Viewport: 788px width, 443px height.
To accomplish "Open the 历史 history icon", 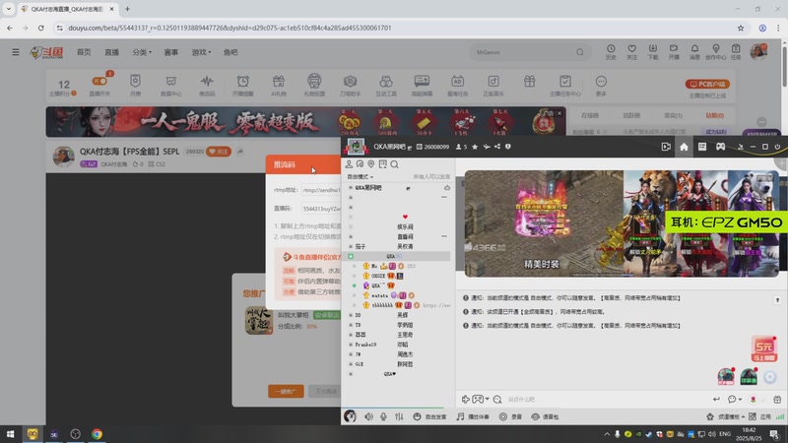I will (611, 52).
